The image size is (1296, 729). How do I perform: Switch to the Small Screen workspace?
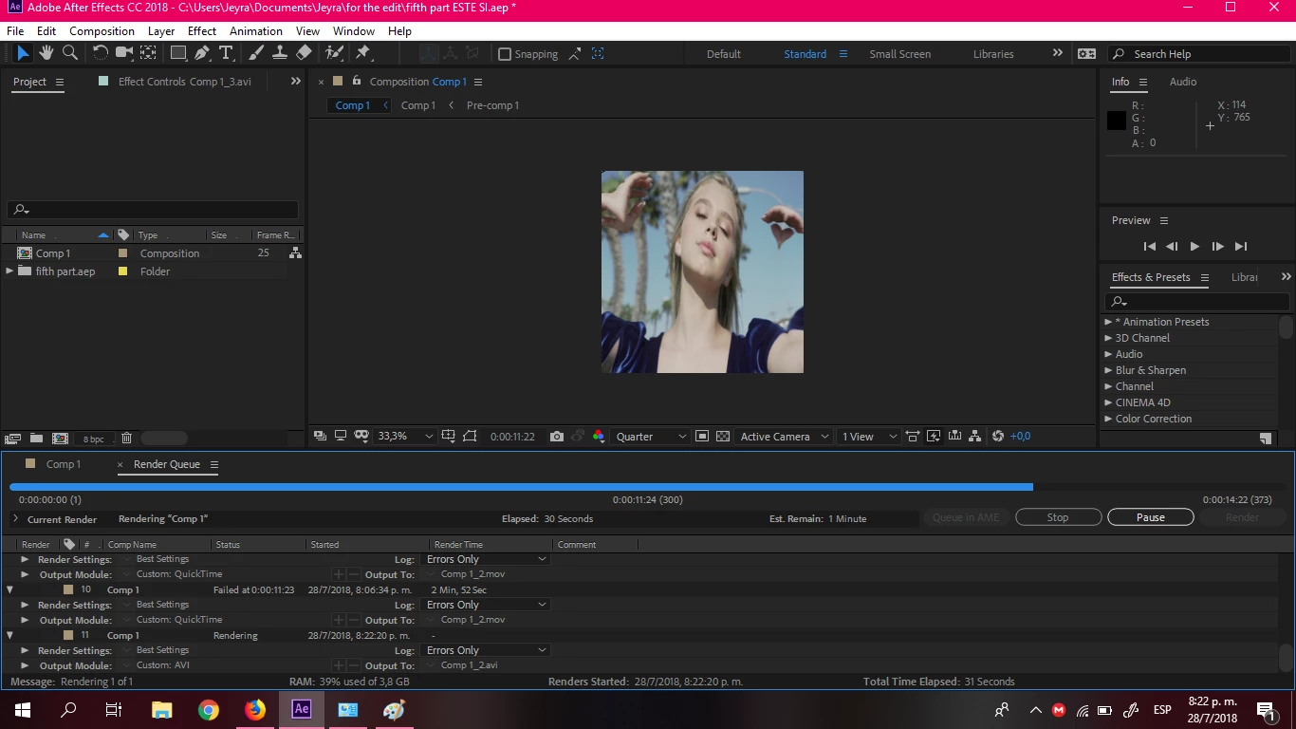point(899,54)
